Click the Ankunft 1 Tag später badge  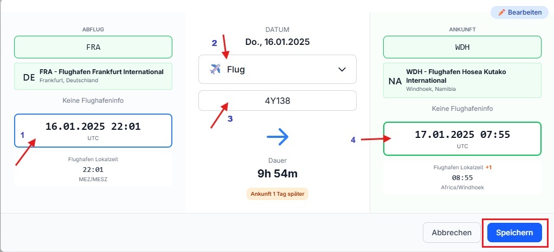pyautogui.click(x=278, y=194)
